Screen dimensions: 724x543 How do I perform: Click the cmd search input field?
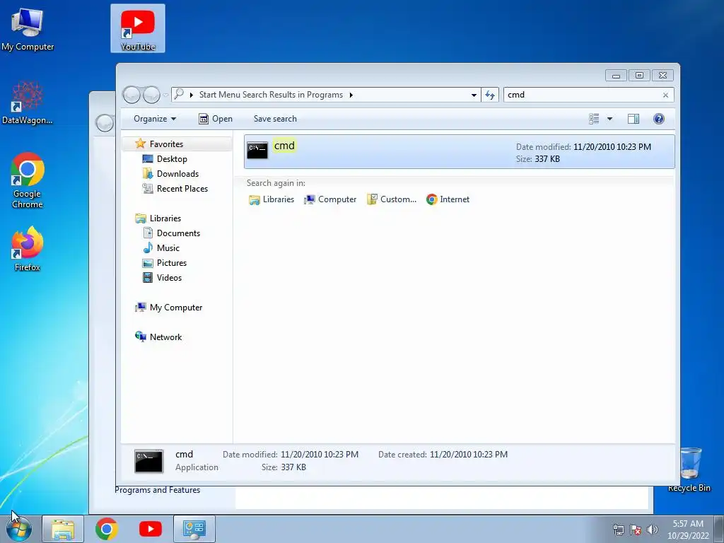coord(582,95)
